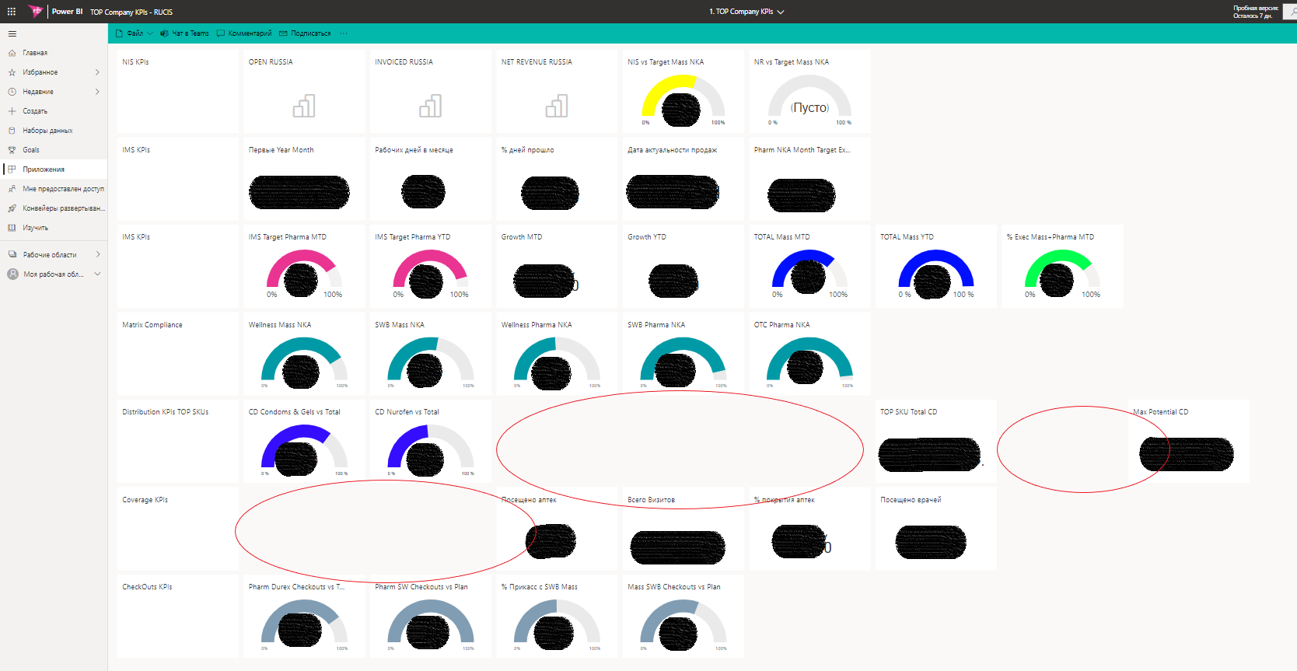Click the Комментарий toolbar button
The height and width of the screenshot is (671, 1297).
click(244, 33)
